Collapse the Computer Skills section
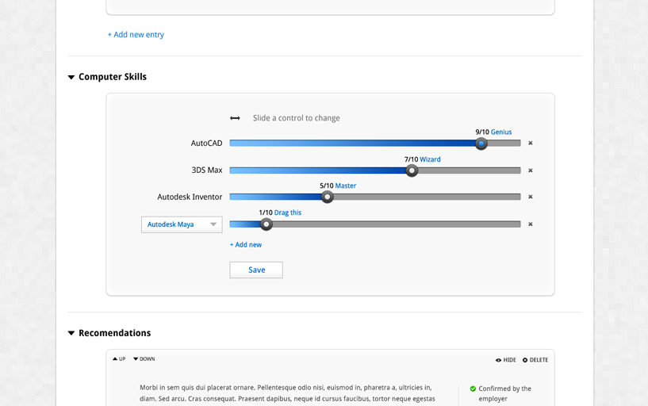Image resolution: width=648 pixels, height=406 pixels. coord(71,78)
